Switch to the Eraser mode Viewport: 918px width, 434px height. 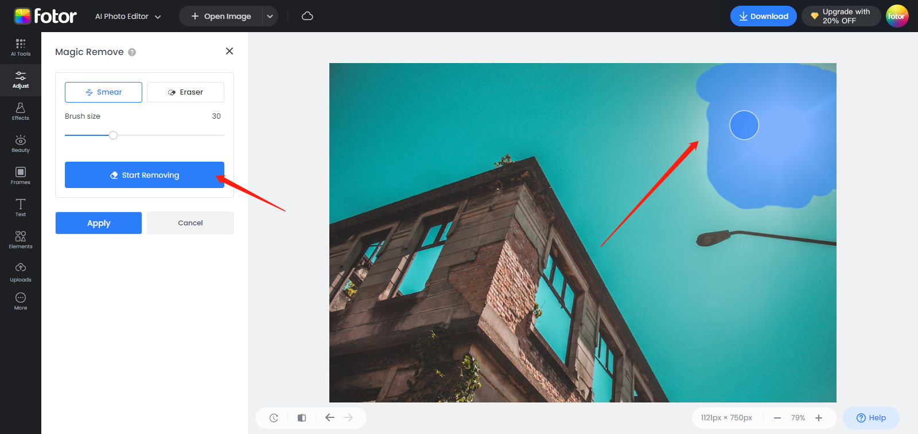(x=185, y=92)
